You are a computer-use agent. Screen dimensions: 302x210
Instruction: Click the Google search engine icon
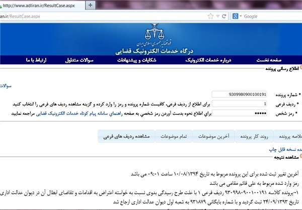coord(234,16)
